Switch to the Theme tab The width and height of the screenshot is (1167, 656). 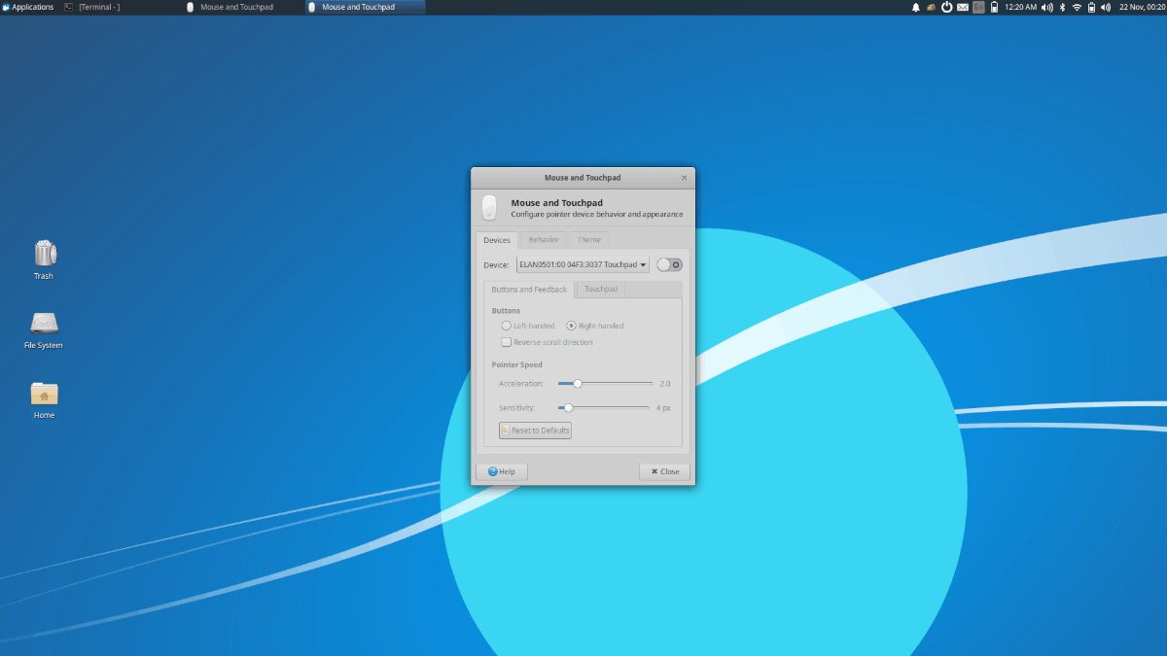588,239
